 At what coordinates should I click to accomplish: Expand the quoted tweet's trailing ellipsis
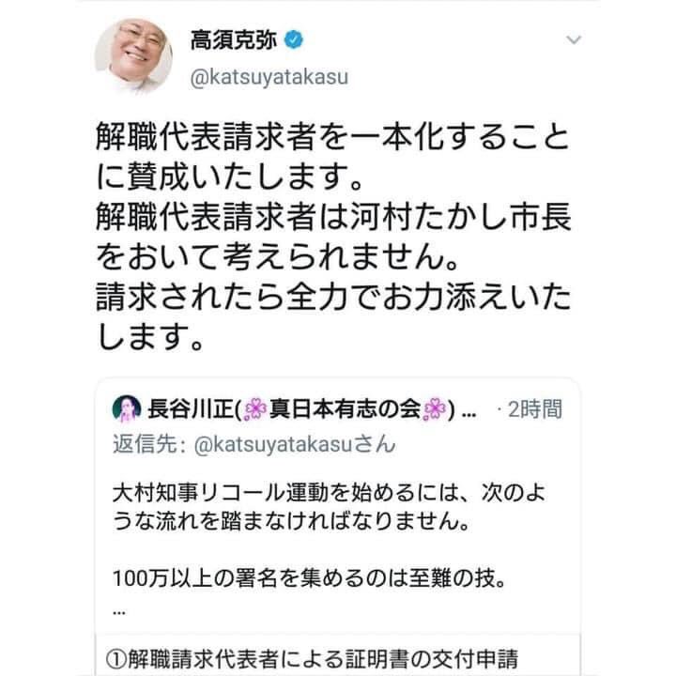[x=119, y=611]
